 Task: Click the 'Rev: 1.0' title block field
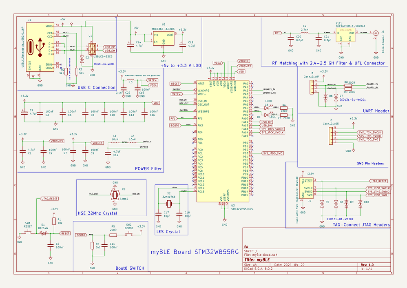pos(367,265)
